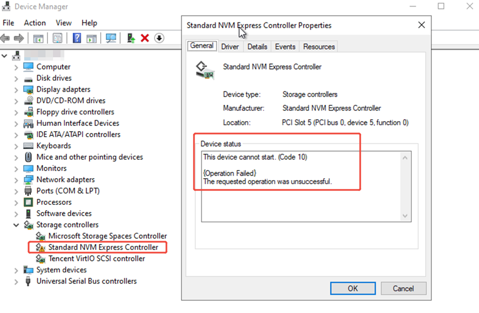Click the Show/Hide Action Pane toolbar icon
This screenshot has width=479, height=313.
click(91, 38)
